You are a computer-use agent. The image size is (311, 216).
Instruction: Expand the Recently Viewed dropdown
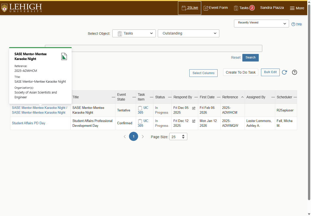point(262,24)
